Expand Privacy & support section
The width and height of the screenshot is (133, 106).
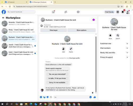coord(114,57)
